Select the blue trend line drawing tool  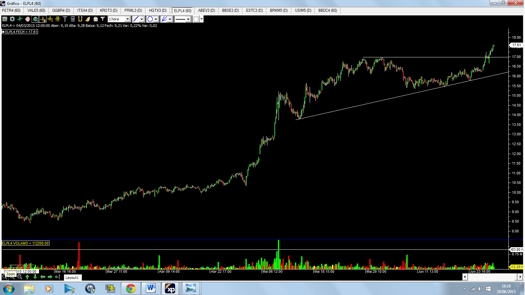tap(136, 19)
